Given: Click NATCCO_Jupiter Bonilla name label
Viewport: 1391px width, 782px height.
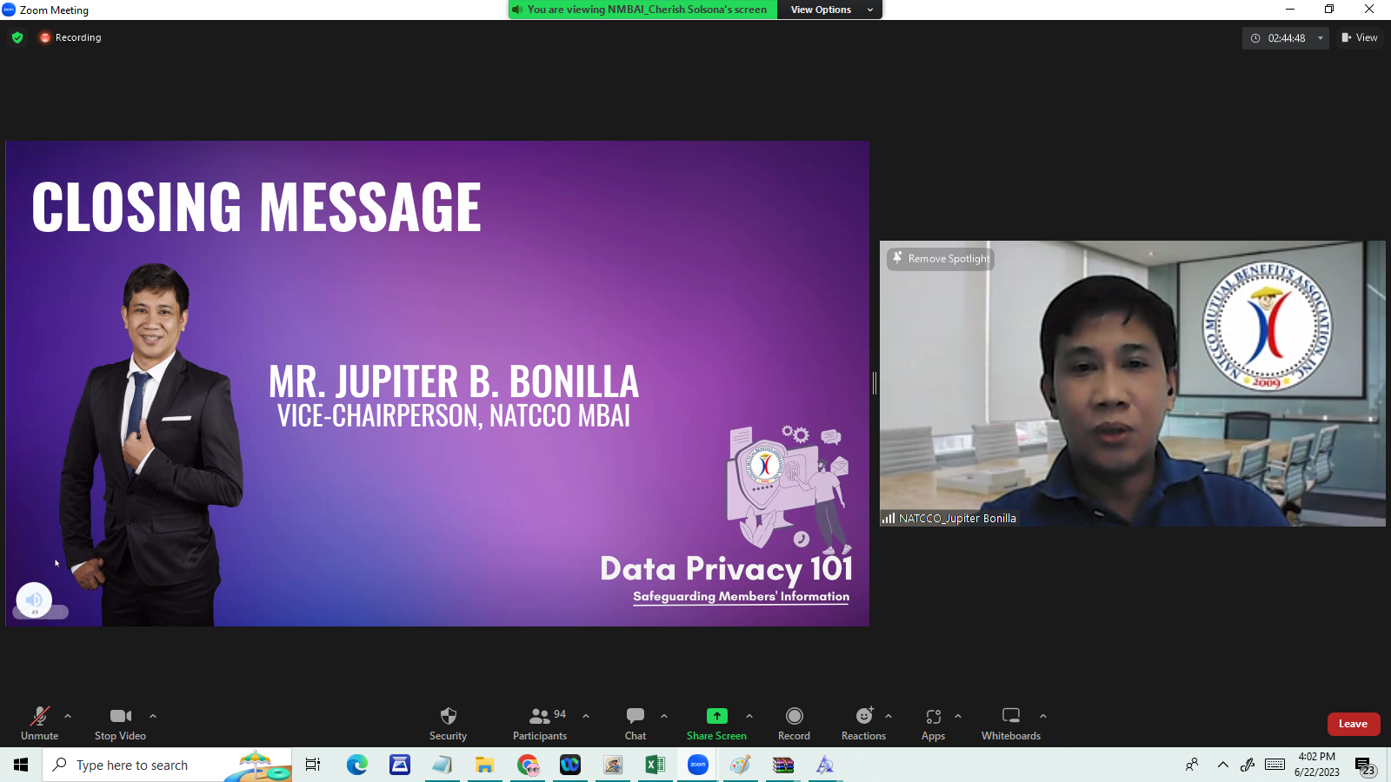Looking at the screenshot, I should [x=957, y=518].
